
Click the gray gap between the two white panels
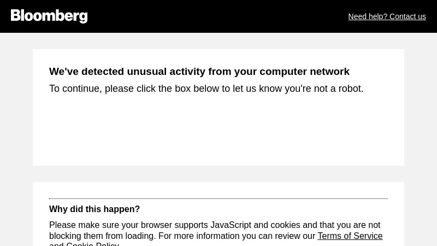pyautogui.click(x=218, y=174)
